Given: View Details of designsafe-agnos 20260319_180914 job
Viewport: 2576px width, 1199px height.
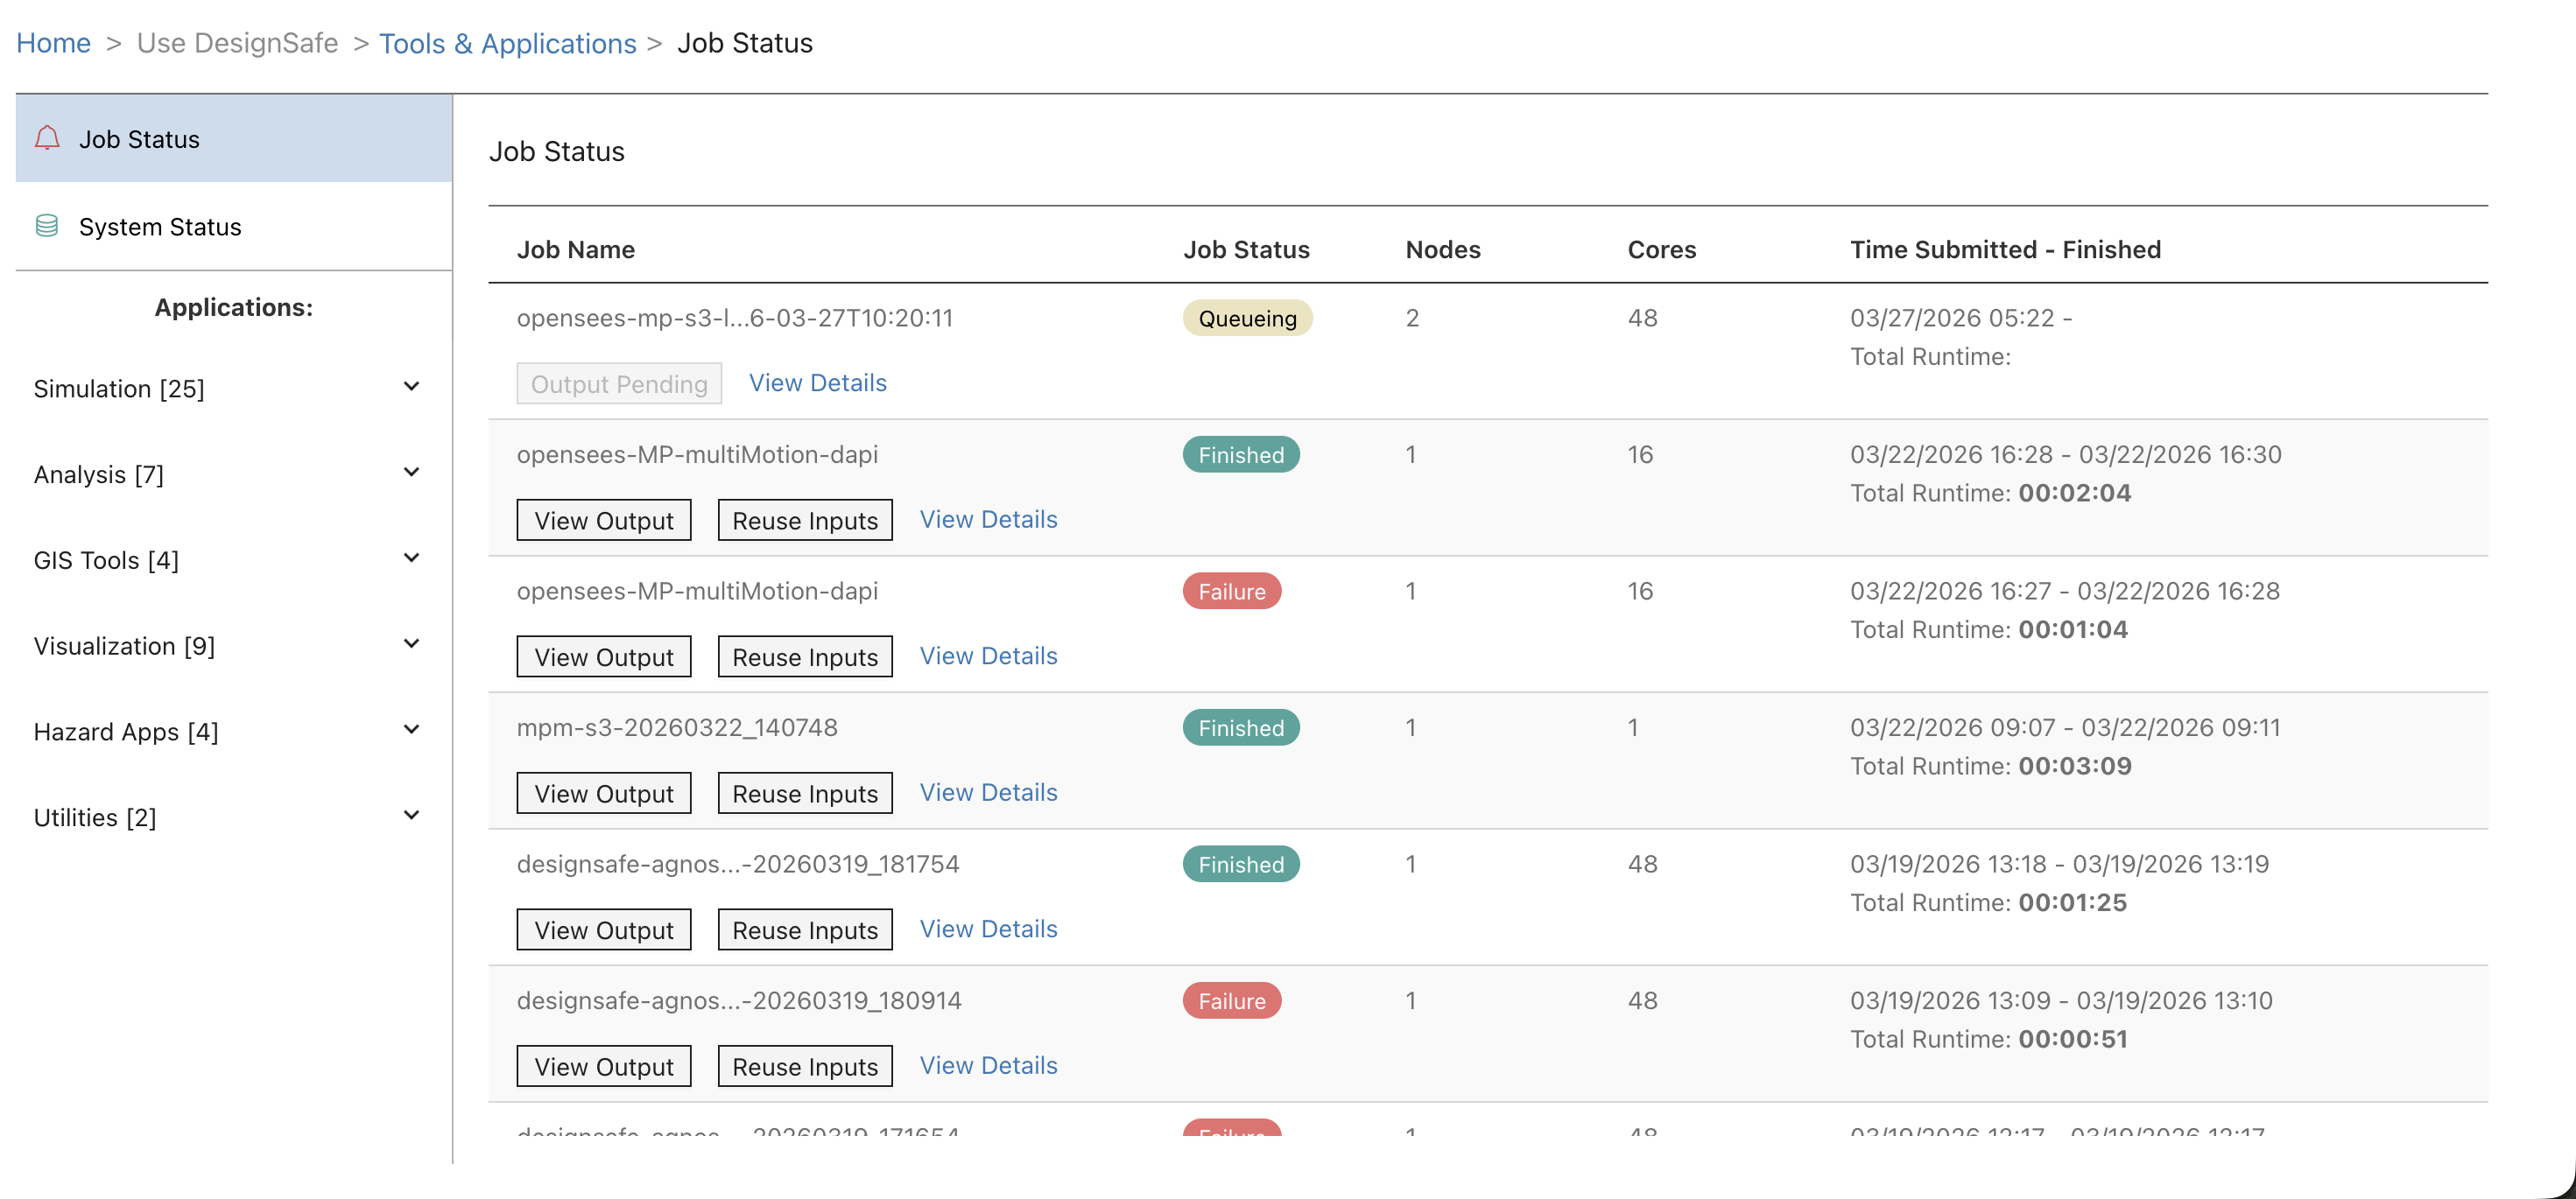Looking at the screenshot, I should pos(989,1067).
